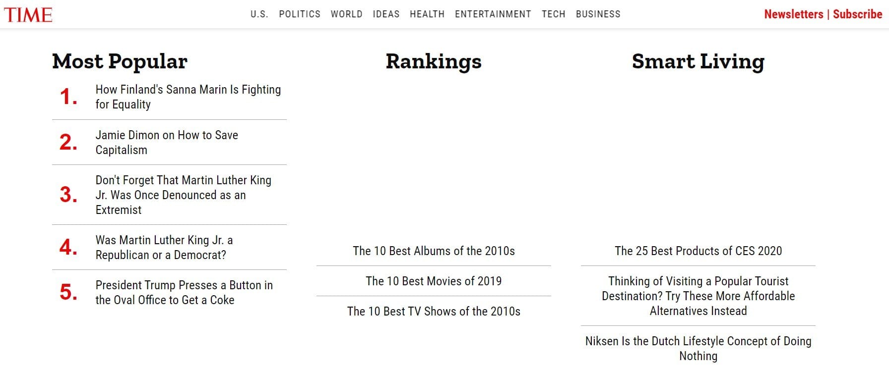The image size is (889, 370).
Task: Open the Tech section
Action: pos(553,14)
